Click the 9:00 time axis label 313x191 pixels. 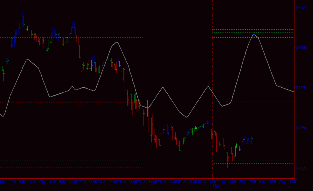62,181
